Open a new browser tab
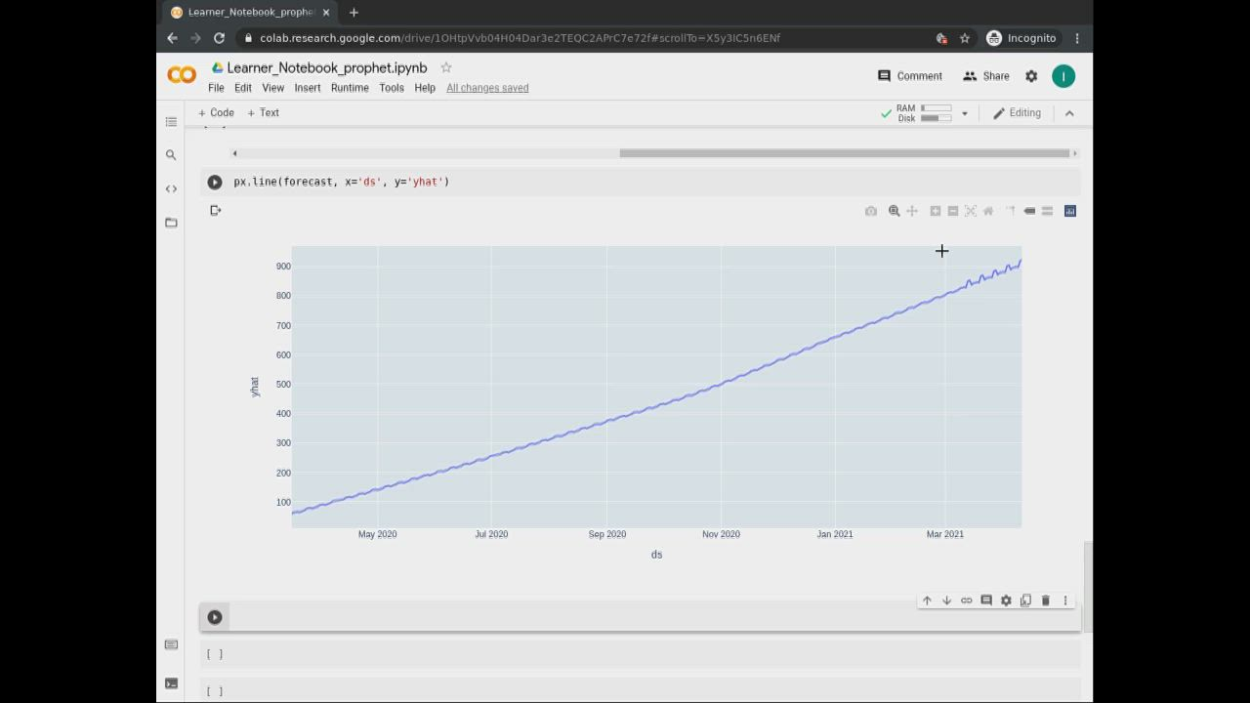Viewport: 1250px width, 703px height. click(354, 13)
